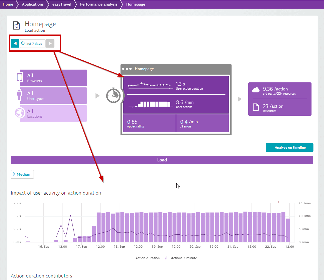Open the 0.85 Apdex rating tile
Viewport: 324px width, 280px height.
[149, 123]
